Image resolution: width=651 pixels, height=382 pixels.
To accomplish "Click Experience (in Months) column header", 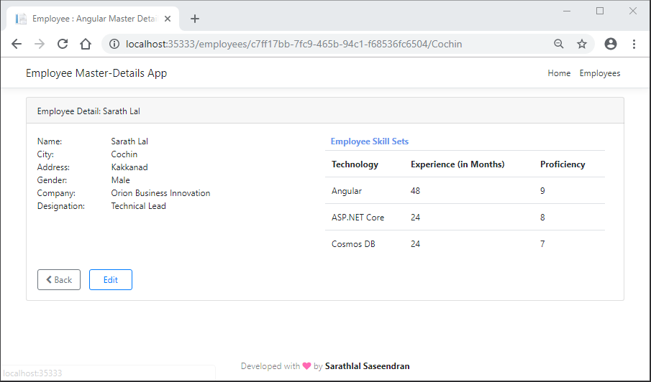I will pyautogui.click(x=457, y=164).
